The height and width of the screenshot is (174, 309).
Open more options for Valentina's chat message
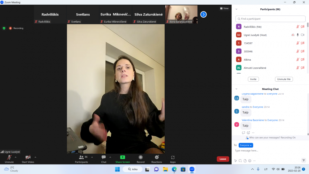click(x=253, y=133)
